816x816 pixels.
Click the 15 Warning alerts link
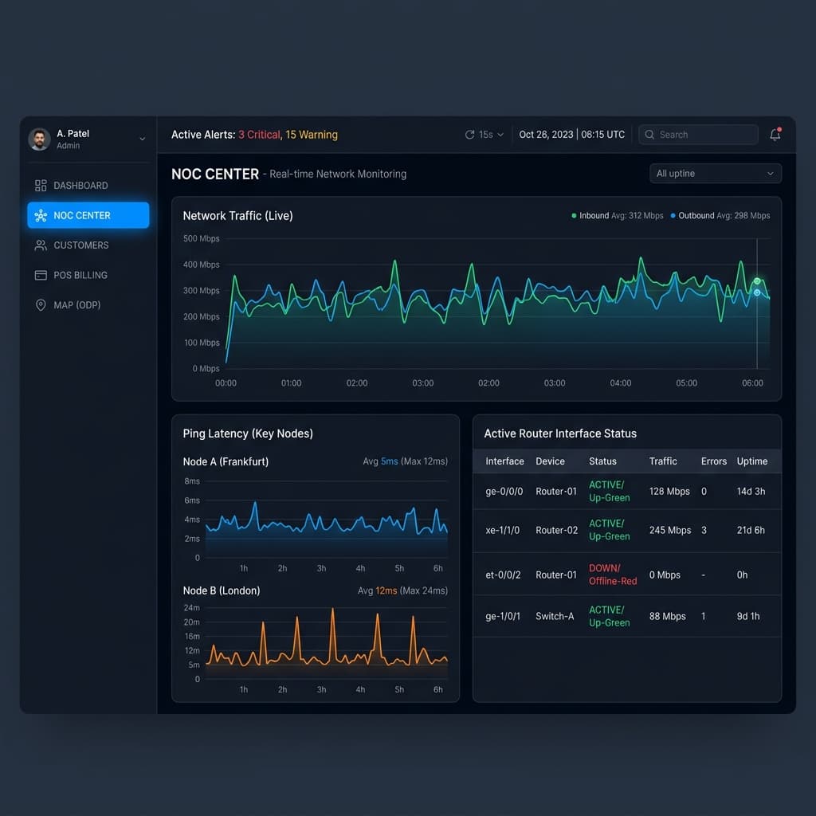click(x=312, y=135)
